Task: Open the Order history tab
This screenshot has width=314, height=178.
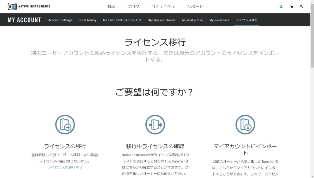Action: [x=87, y=20]
